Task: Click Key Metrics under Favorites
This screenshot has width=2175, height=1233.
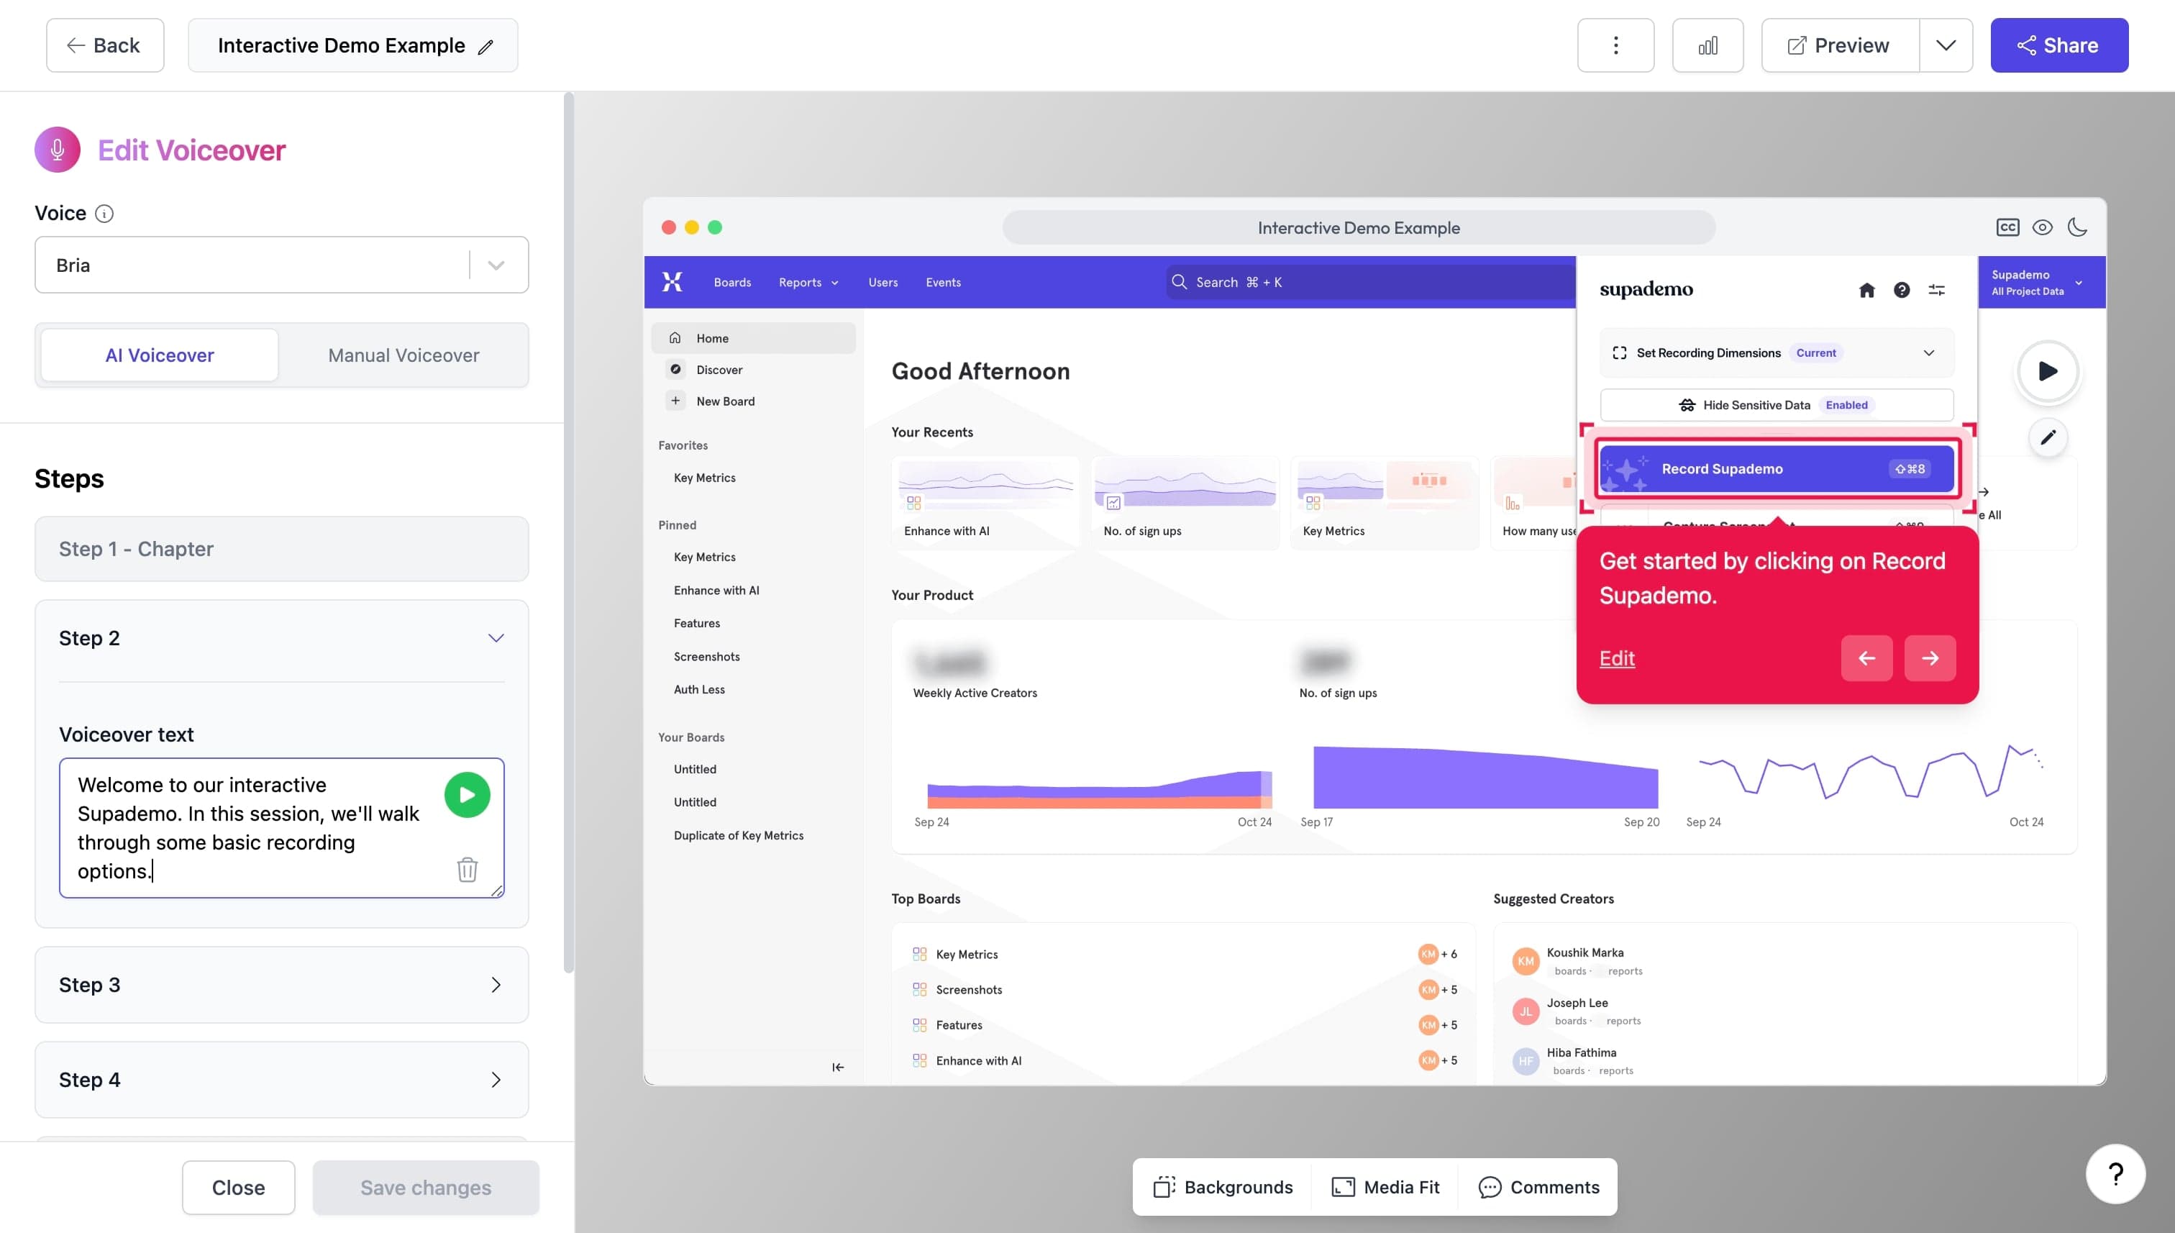Action: click(x=704, y=478)
